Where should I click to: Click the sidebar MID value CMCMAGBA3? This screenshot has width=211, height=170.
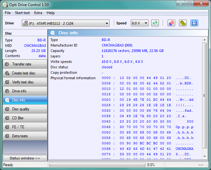pyautogui.click(x=35, y=46)
